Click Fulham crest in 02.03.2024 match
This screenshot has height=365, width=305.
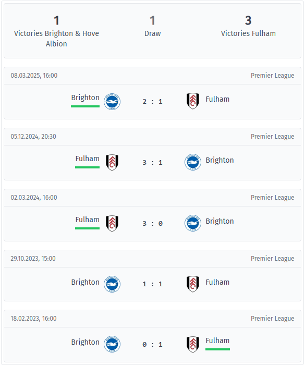click(112, 223)
